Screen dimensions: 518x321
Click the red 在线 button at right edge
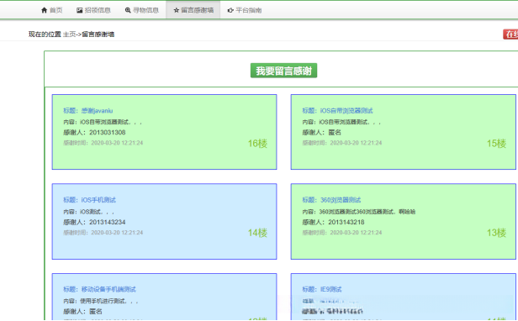tap(510, 34)
